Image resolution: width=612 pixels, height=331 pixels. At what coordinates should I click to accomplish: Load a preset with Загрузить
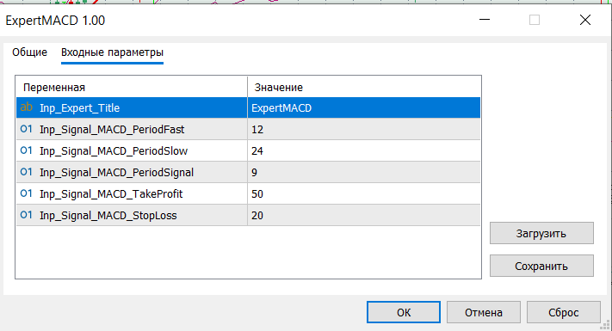click(x=541, y=233)
